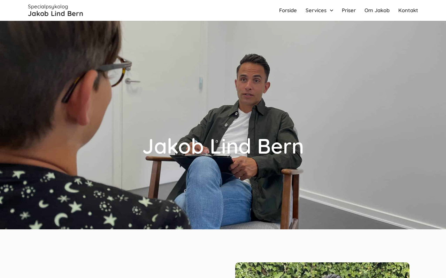Image resolution: width=446 pixels, height=278 pixels.
Task: Click the Jakob Lind Bern hero heading
Action: coord(223,146)
